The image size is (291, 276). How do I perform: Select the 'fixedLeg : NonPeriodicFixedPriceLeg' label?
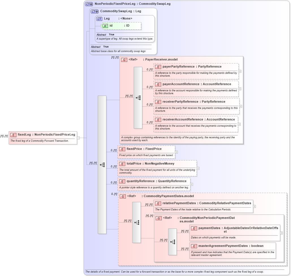46,135
